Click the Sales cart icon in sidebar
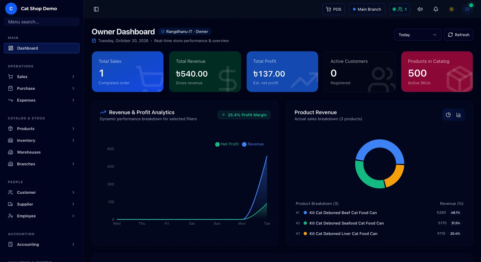Screen dimensions: 481x262 click(x=11, y=77)
